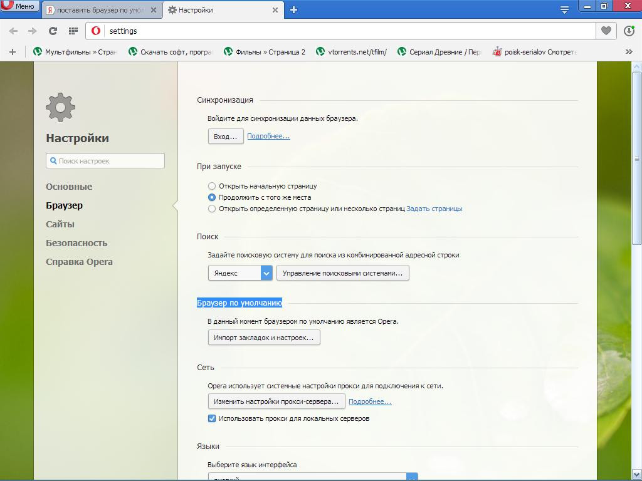The image size is (642, 481).
Task: Uncheck 'Использовать прокси для локальных серверов'
Action: click(212, 418)
